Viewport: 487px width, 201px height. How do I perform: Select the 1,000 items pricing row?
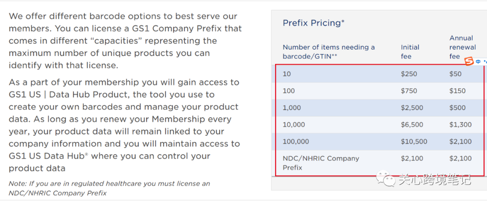380,108
